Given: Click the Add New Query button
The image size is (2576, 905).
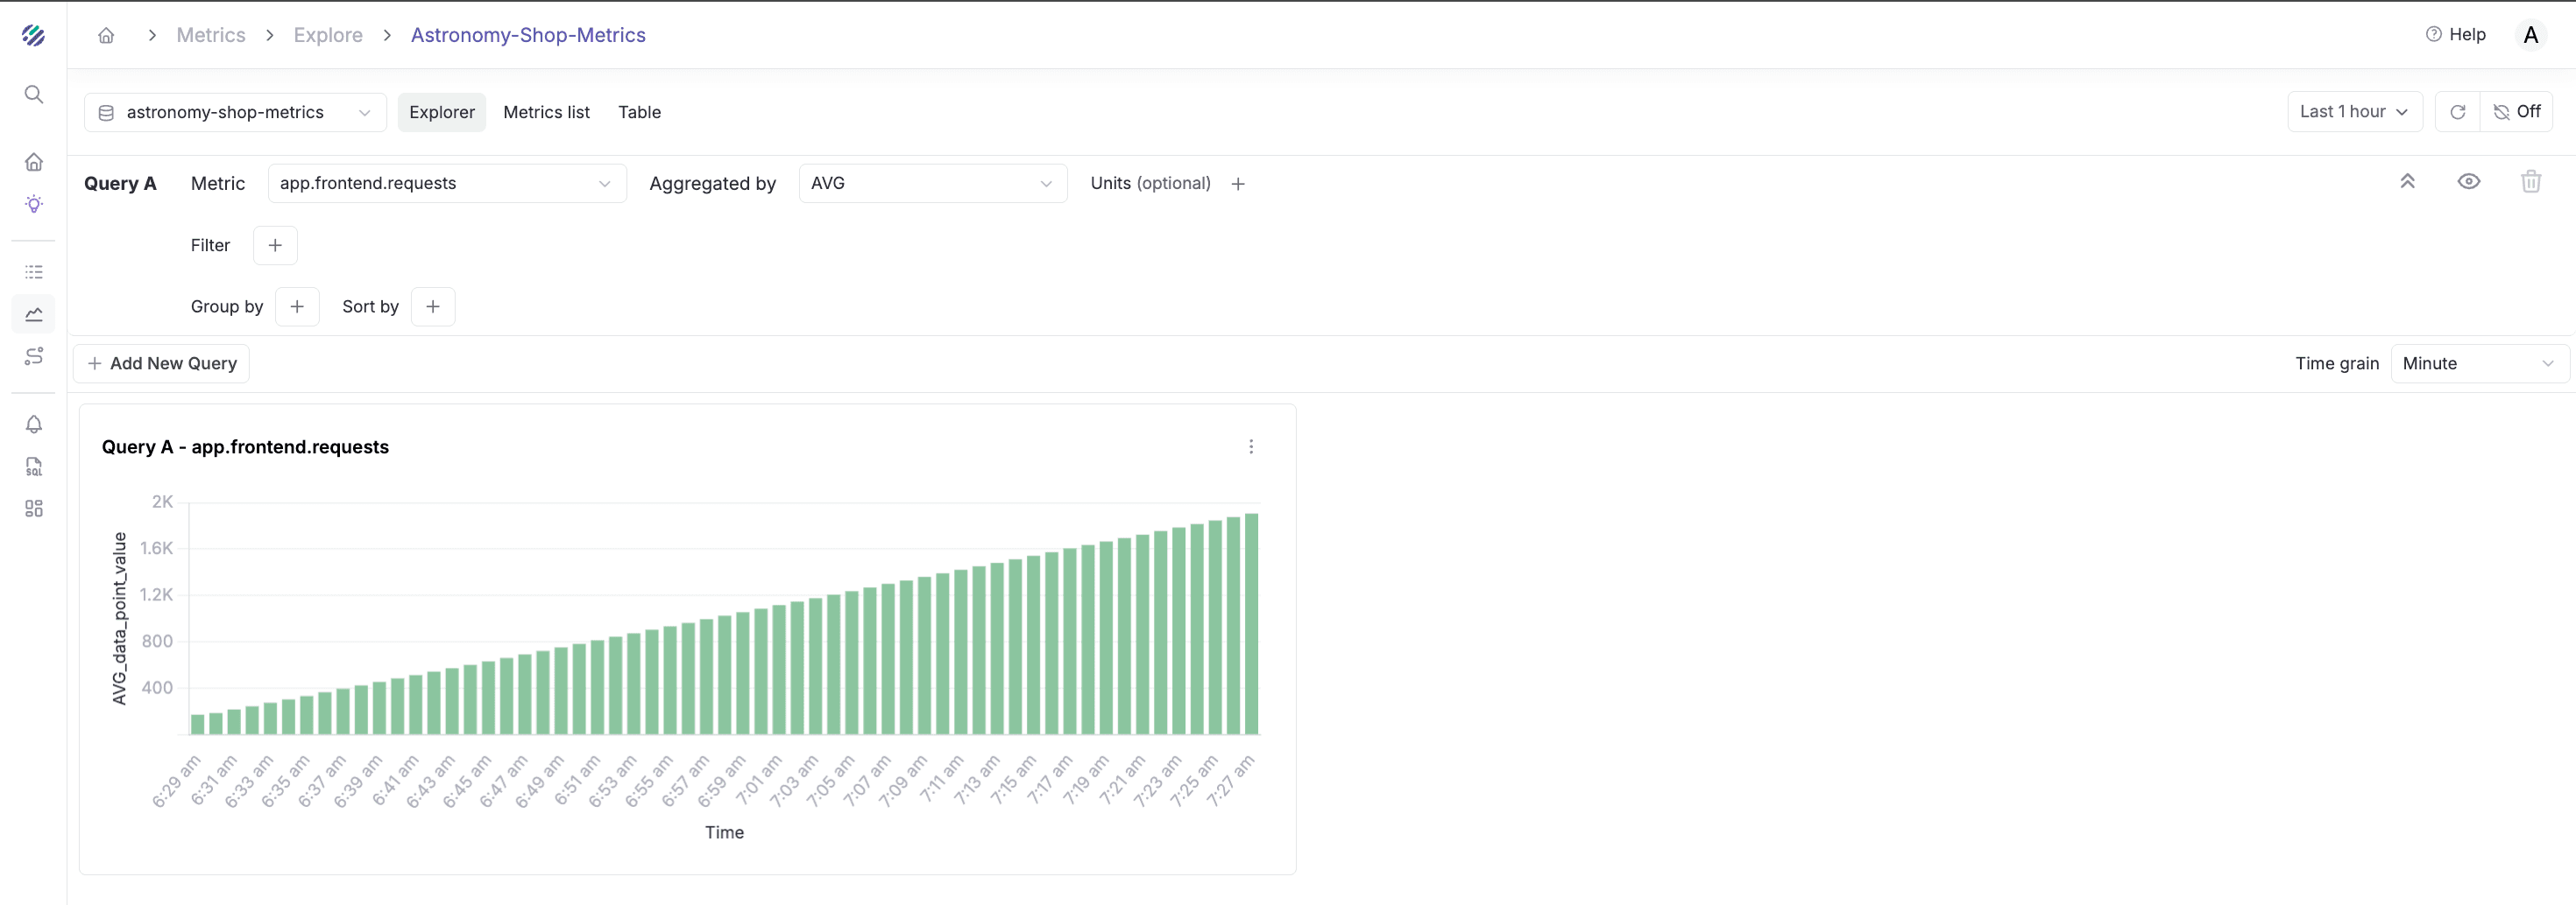Looking at the screenshot, I should [x=162, y=363].
